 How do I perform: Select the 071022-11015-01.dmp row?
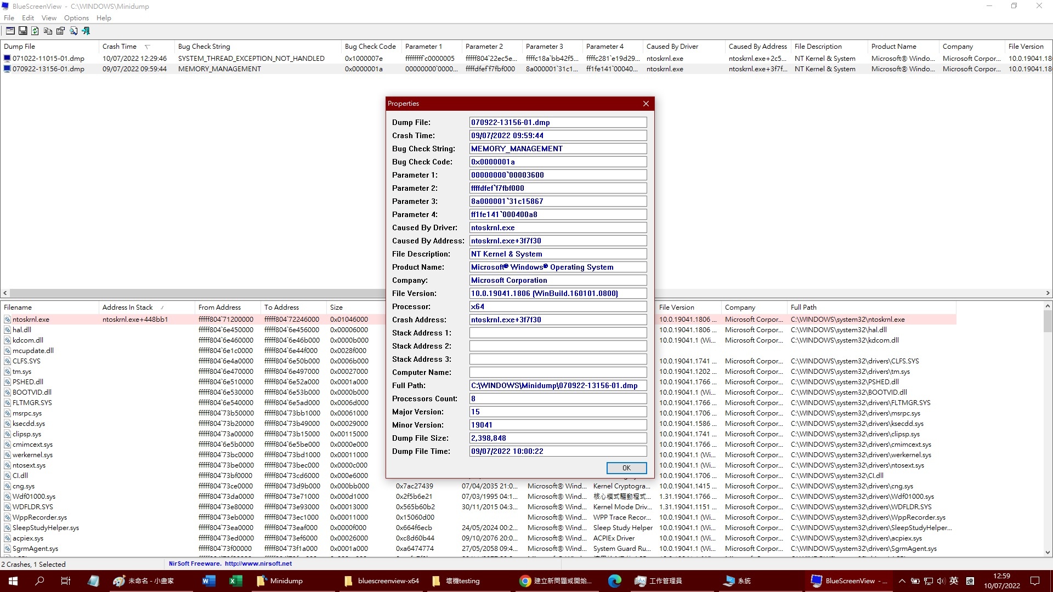coord(48,58)
